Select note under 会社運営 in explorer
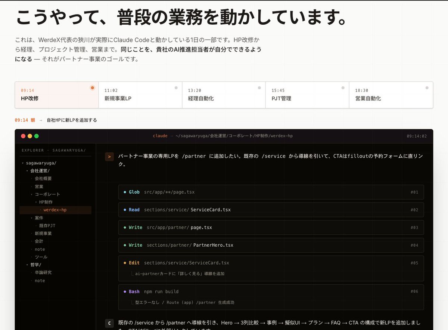448x330 pixels. pos(40,249)
